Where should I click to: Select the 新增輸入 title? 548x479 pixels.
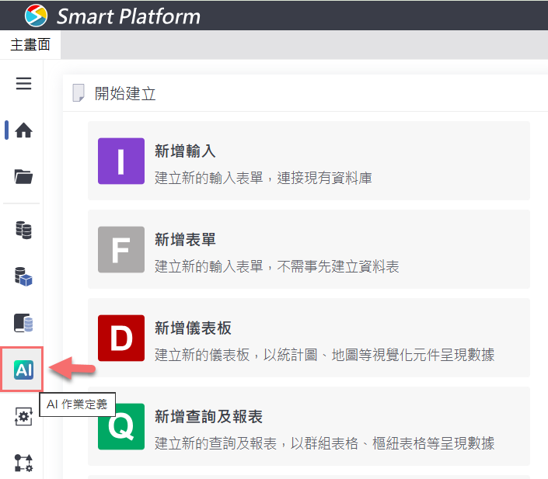[185, 151]
